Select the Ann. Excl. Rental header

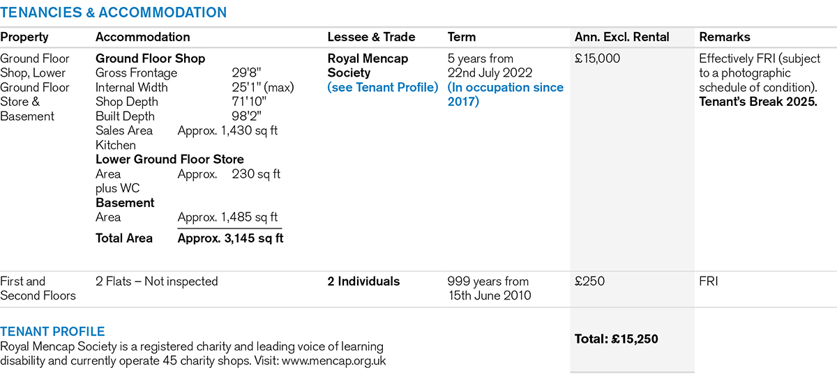621,38
